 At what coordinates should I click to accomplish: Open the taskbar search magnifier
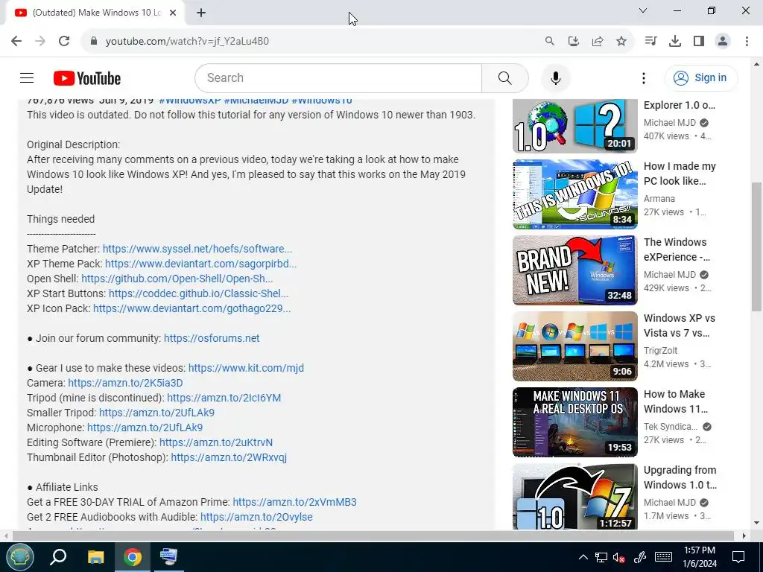[58, 557]
